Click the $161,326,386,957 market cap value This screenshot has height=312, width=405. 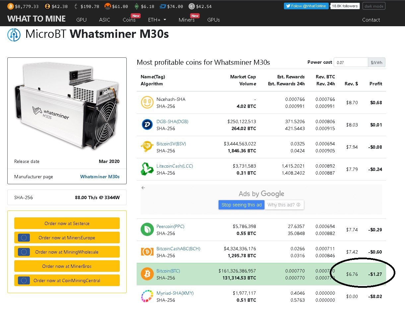tap(237, 271)
